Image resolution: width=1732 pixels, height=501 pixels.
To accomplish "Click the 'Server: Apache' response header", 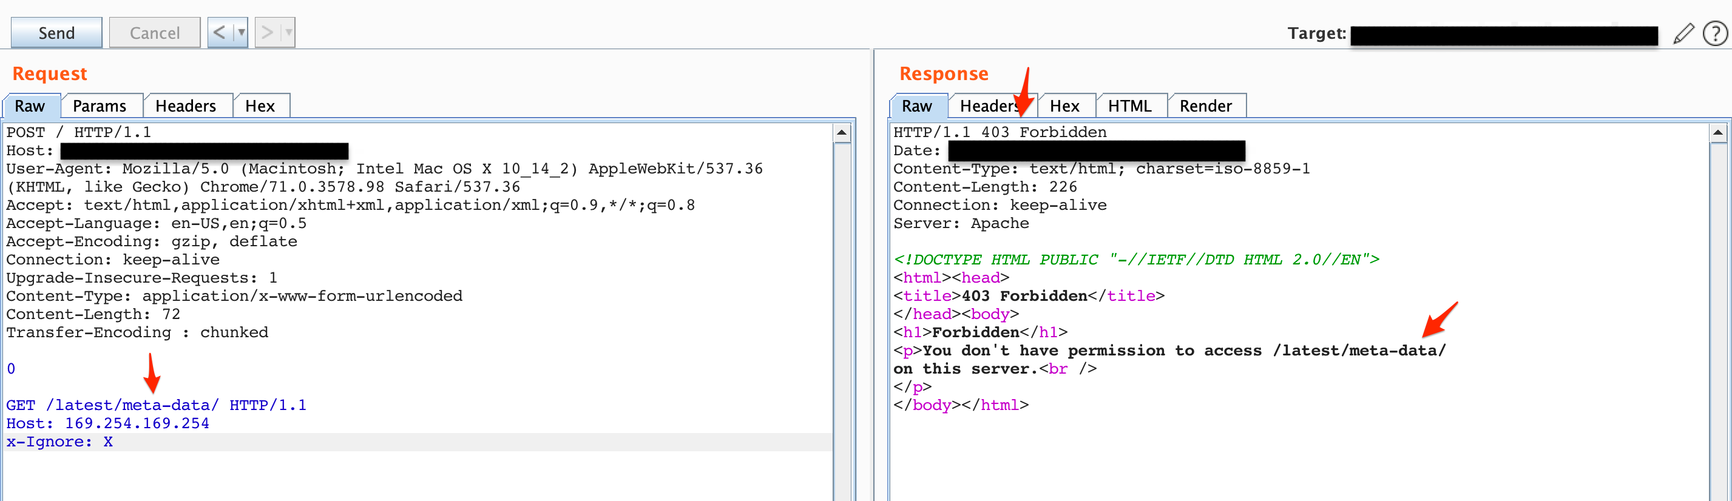I will point(961,223).
